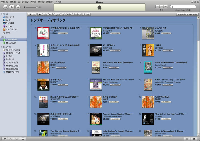Click the Play button
The width and height of the screenshot is (200, 141).
11,7
